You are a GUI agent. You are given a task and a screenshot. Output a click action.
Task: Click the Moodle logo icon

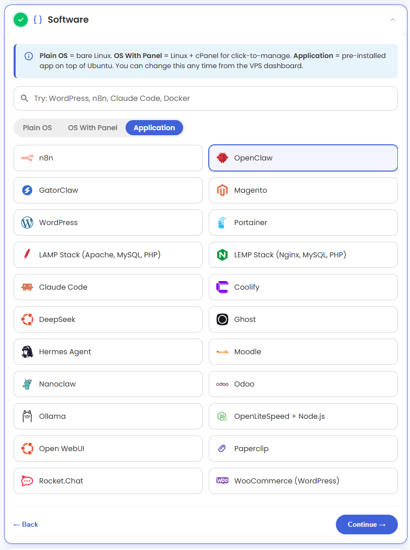(x=222, y=352)
